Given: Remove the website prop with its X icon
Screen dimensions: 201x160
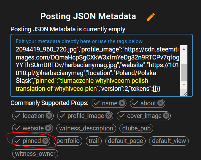Looking at the screenshot, I should [x=48, y=128].
